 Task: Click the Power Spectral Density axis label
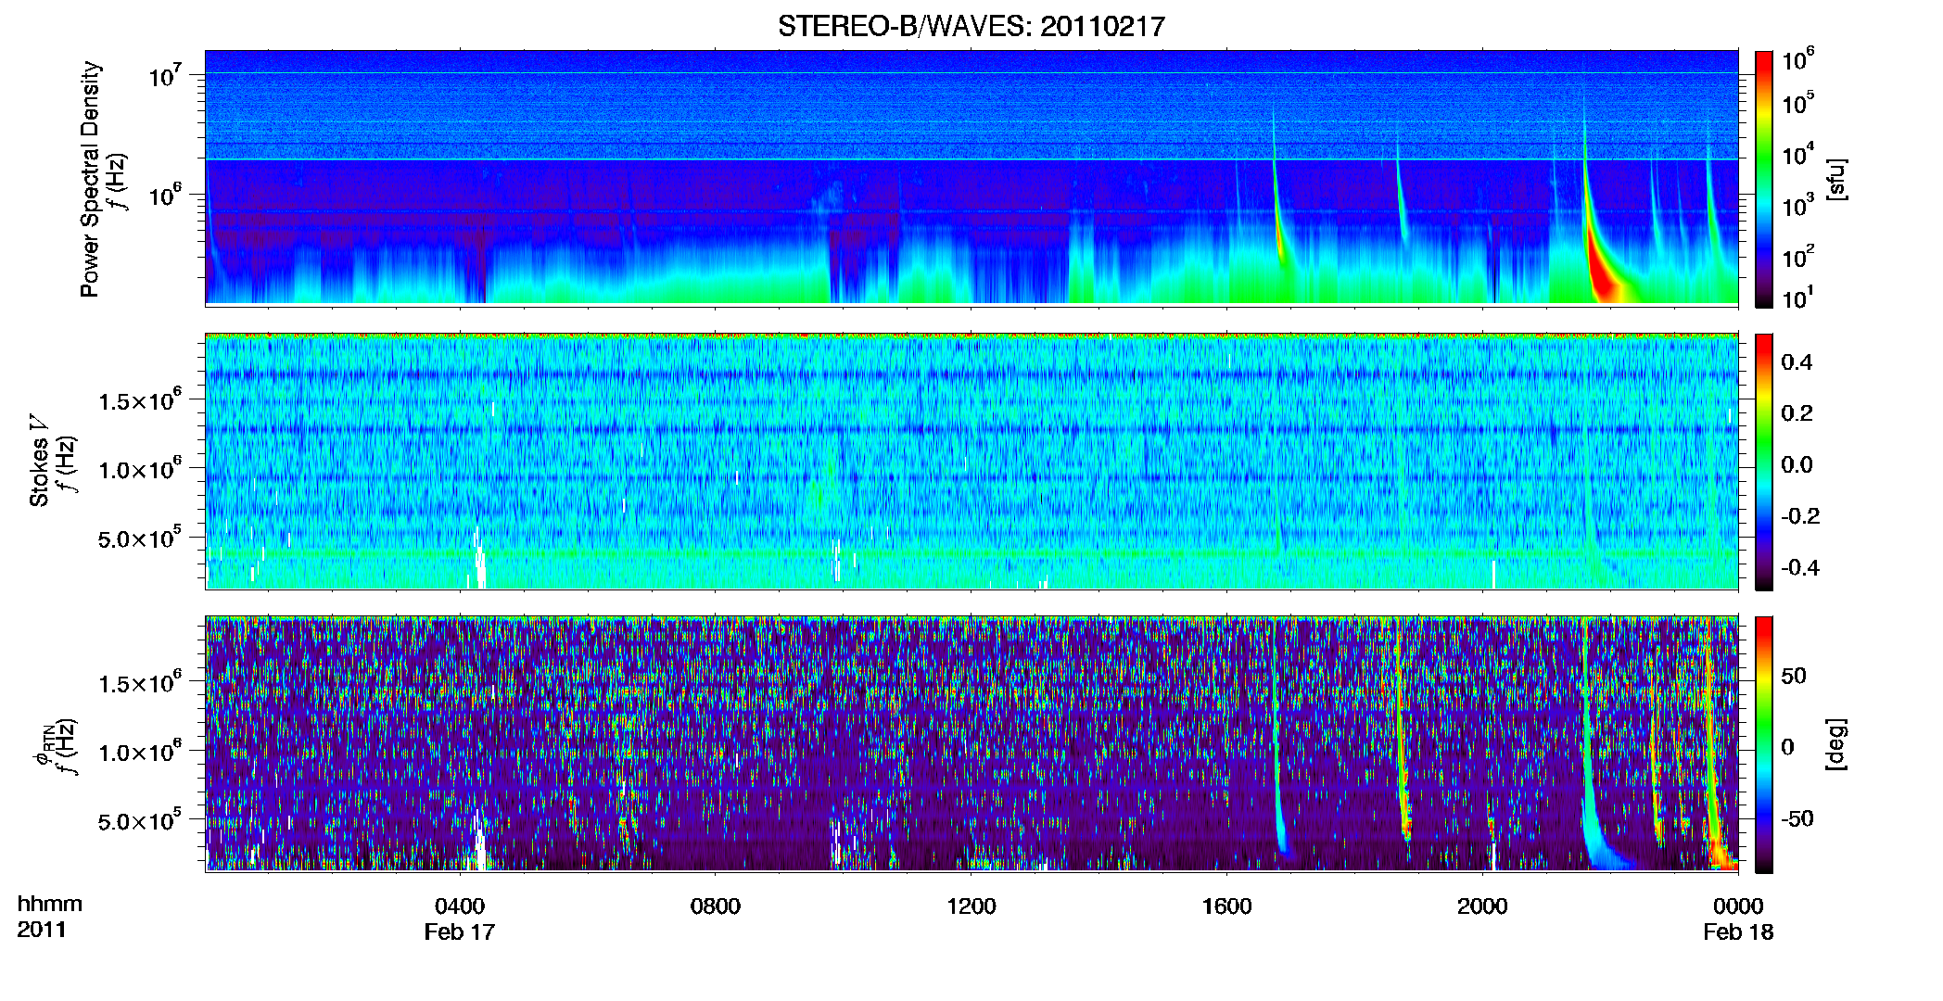pyautogui.click(x=90, y=179)
